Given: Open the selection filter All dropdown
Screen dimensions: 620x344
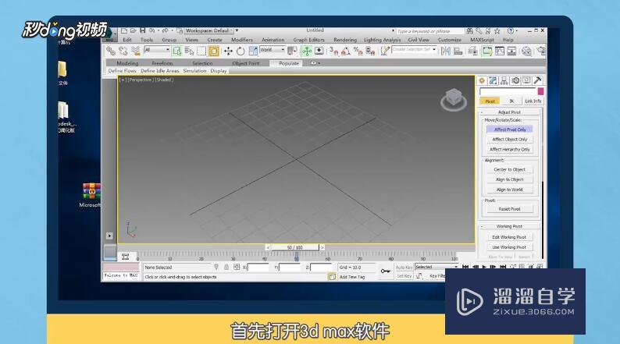Looking at the screenshot, I should (157, 50).
